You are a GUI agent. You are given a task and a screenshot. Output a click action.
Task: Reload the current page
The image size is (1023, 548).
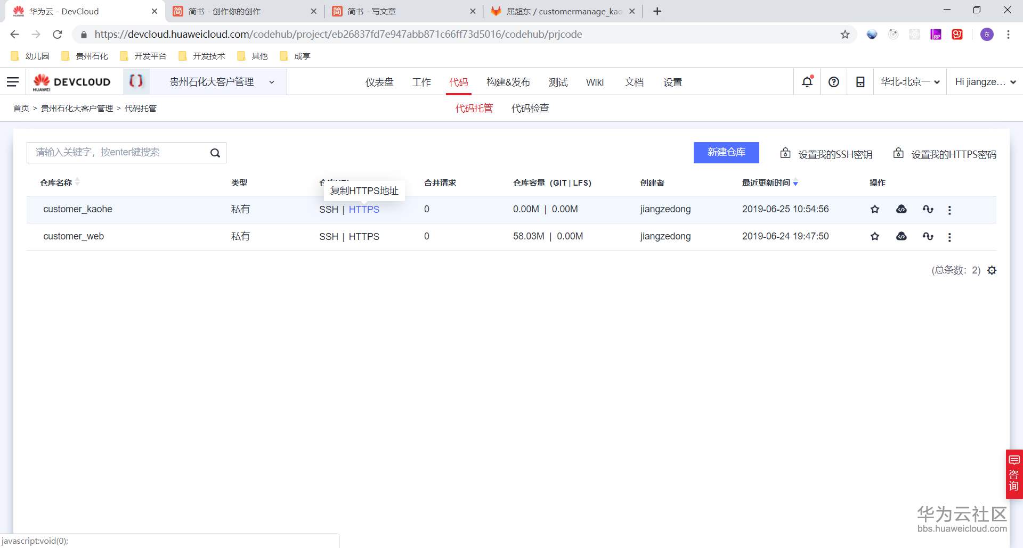(58, 35)
